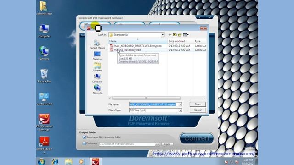The height and width of the screenshot is (165, 294).
Task: Enable the Customize output folder checkbox
Action: click(84, 143)
